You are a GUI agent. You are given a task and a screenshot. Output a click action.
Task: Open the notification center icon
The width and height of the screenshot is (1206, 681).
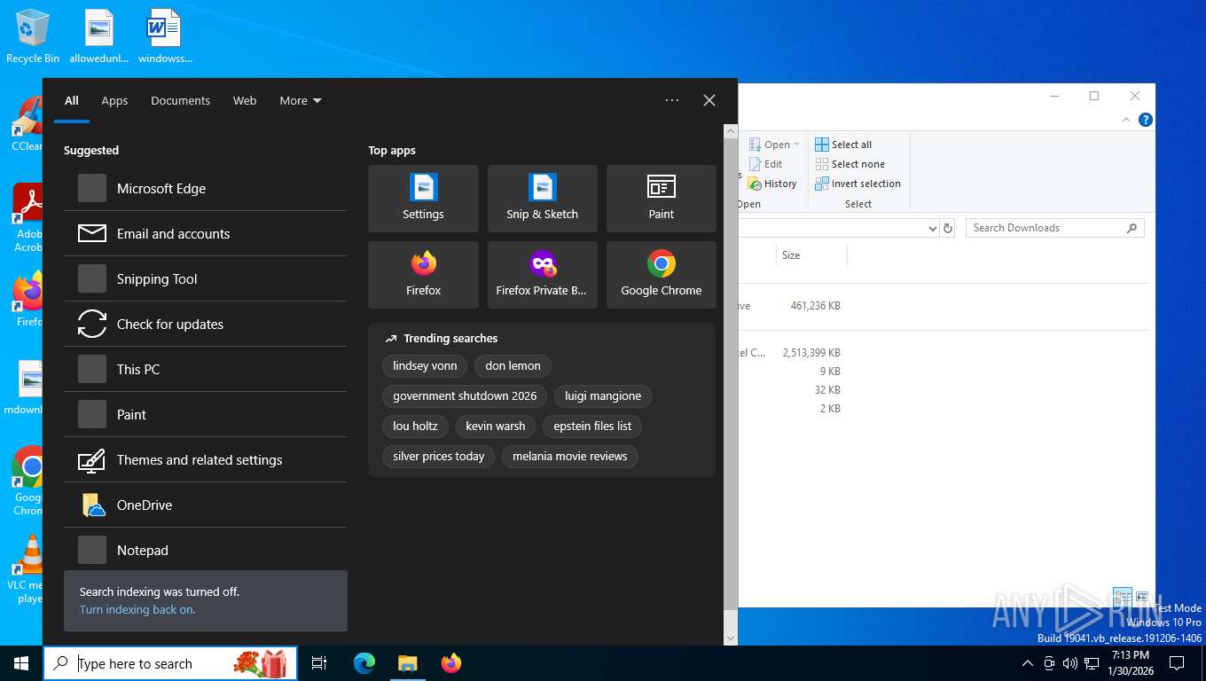[x=1177, y=663]
